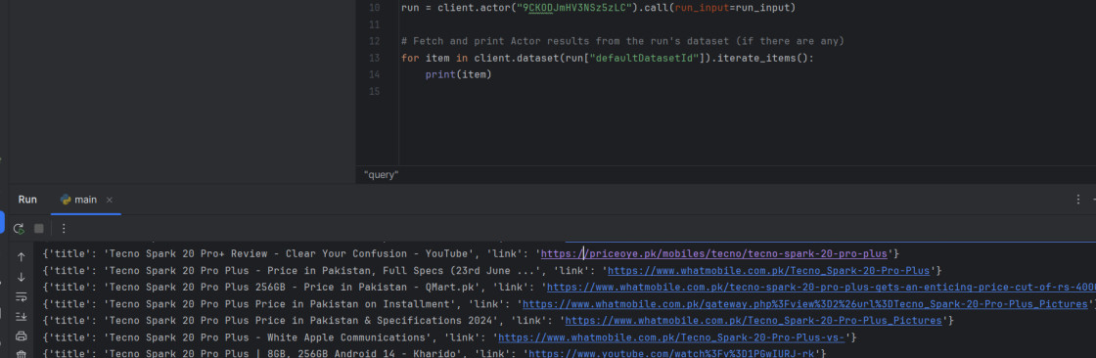Open the whatmobile gateway.php link
The height and width of the screenshot is (358, 1096).
pyautogui.click(x=805, y=303)
